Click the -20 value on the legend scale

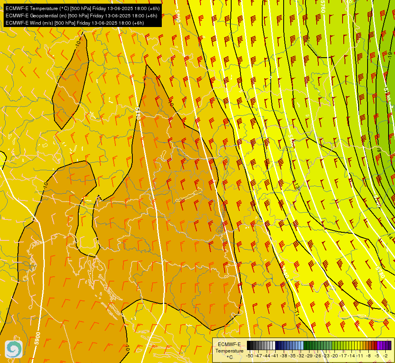(x=334, y=356)
